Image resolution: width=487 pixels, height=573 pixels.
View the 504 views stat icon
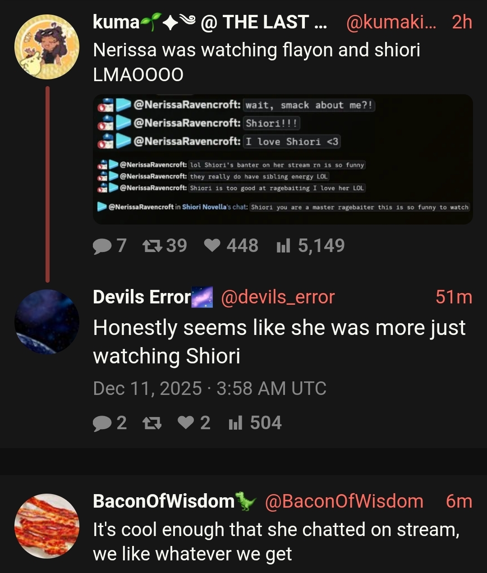(235, 423)
